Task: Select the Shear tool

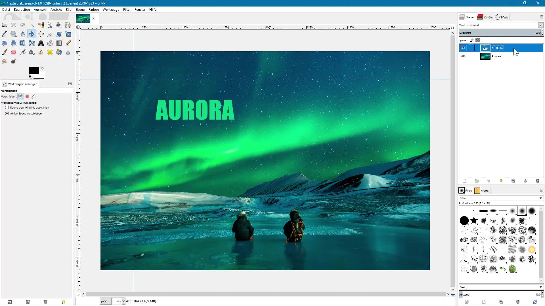Action: click(x=5, y=43)
